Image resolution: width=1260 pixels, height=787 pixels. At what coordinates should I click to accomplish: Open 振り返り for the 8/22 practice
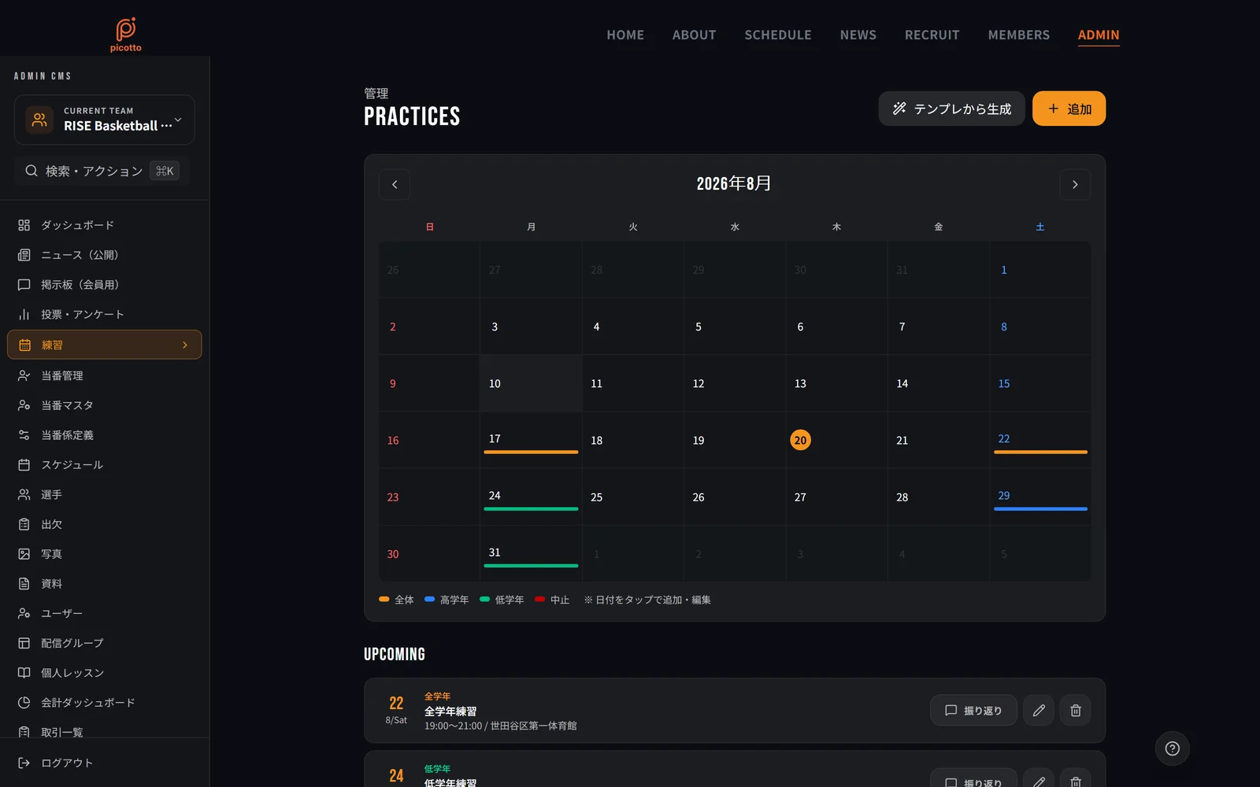pyautogui.click(x=973, y=711)
